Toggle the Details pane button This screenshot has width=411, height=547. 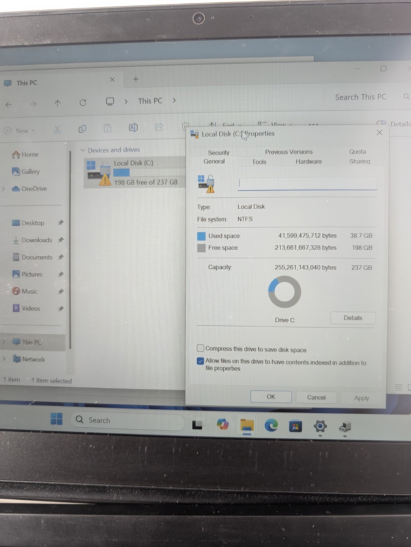[393, 124]
